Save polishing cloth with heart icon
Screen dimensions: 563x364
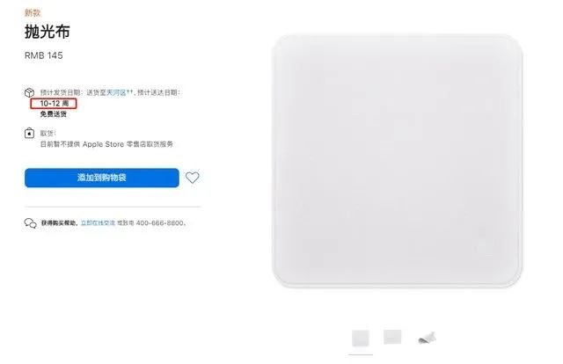192,178
